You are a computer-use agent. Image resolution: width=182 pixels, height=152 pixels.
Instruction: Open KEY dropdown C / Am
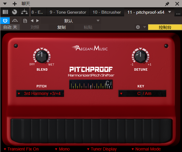tap(142, 93)
